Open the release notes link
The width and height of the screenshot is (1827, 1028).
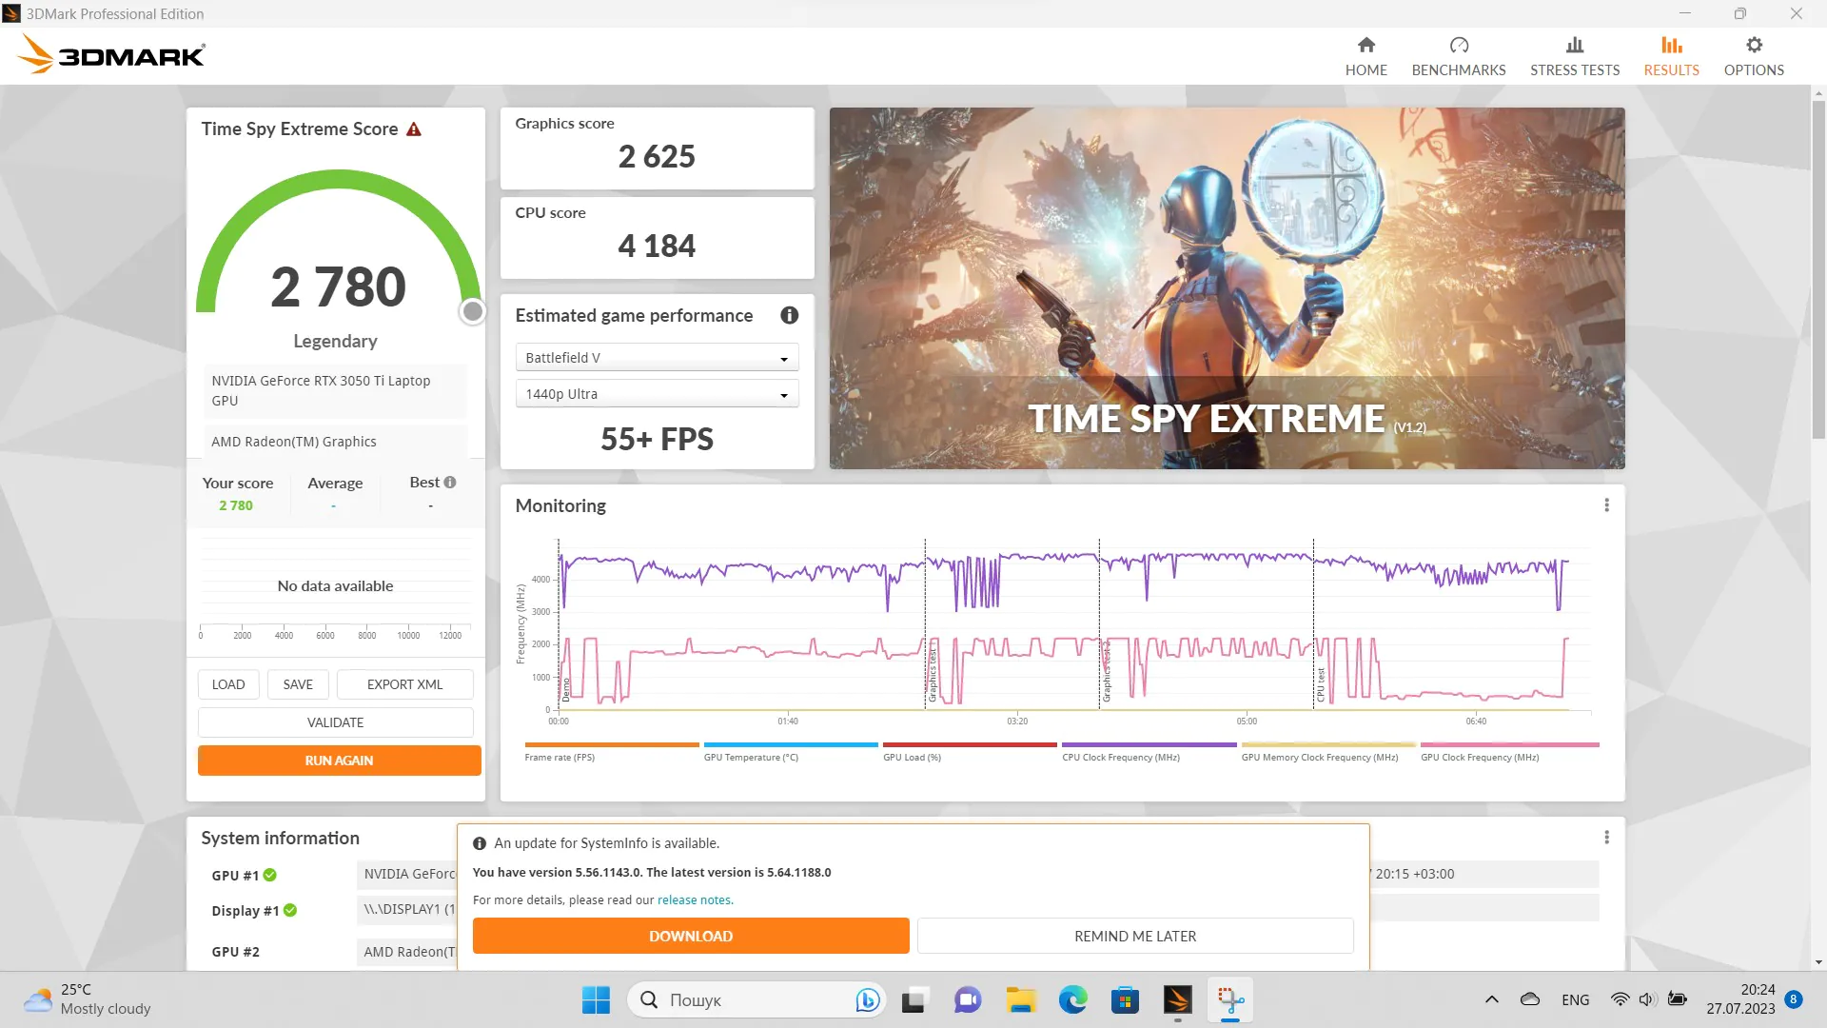(694, 900)
